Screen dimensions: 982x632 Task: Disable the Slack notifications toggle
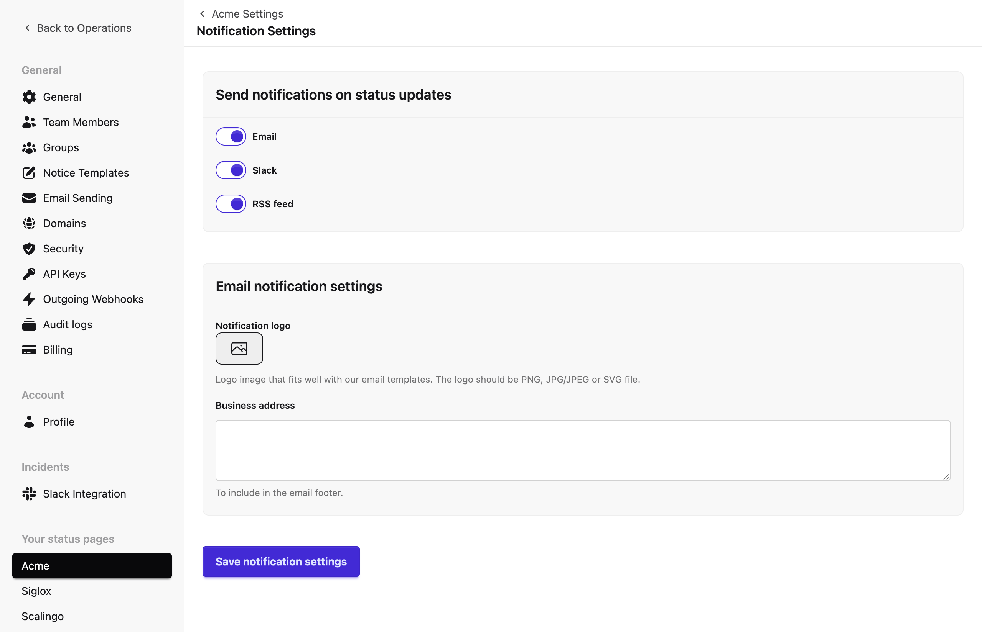click(x=231, y=170)
